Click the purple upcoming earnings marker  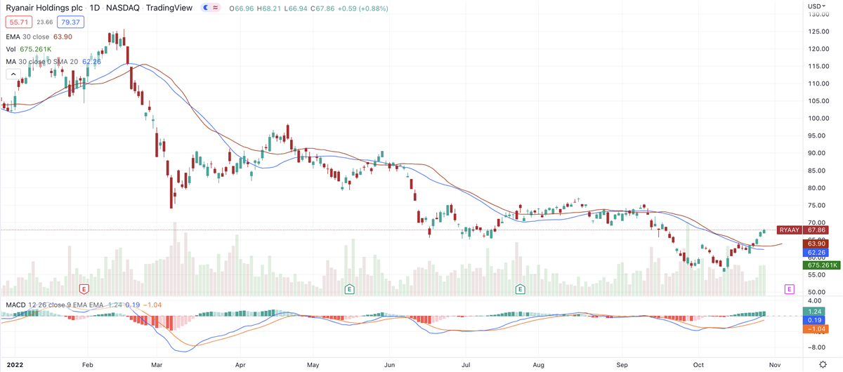click(x=789, y=288)
